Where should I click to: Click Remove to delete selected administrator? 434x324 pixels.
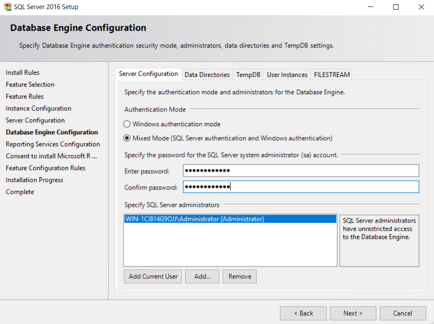(239, 276)
